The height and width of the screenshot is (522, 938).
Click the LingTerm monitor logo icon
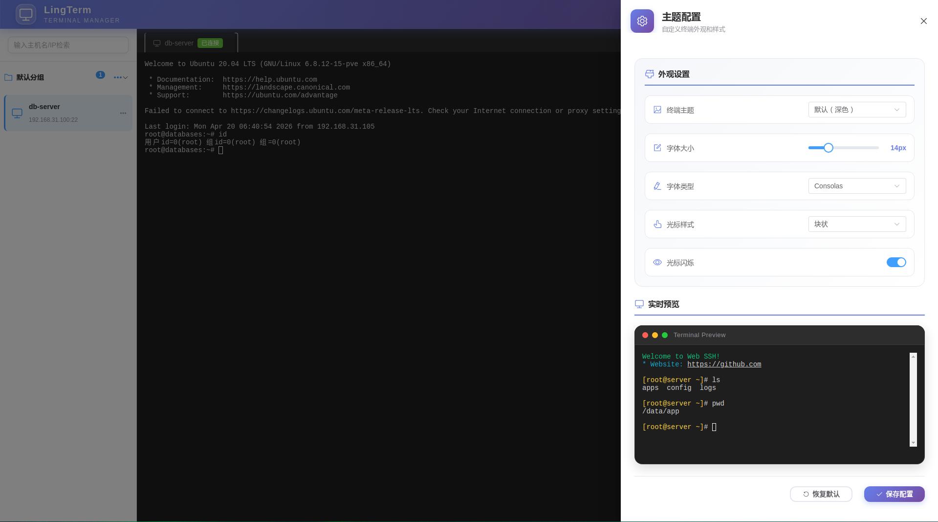click(25, 14)
